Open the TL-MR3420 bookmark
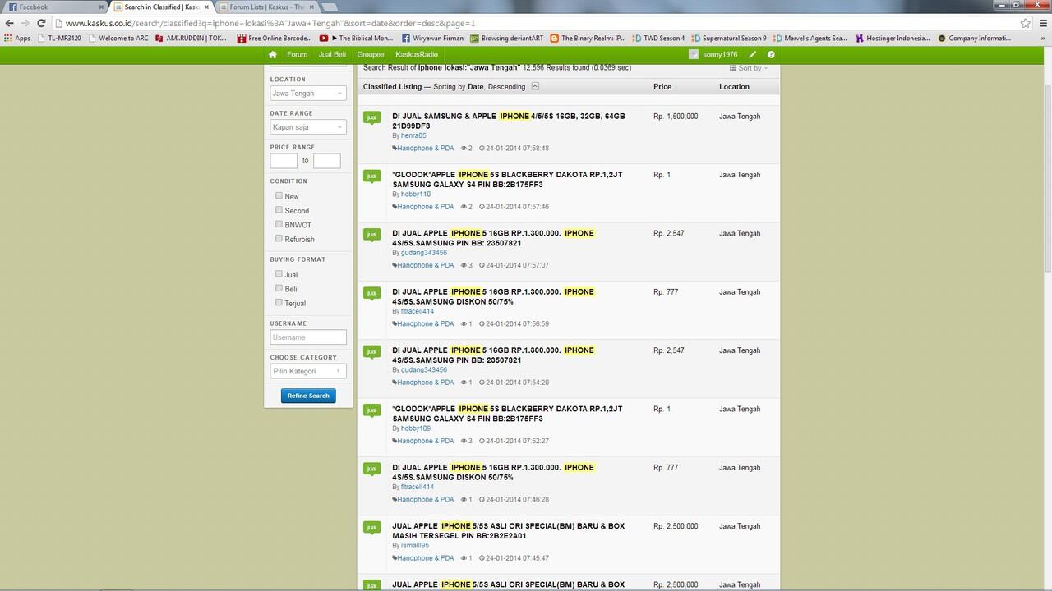 coord(60,38)
